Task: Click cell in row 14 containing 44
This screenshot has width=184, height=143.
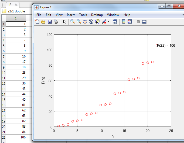Action: [16, 94]
